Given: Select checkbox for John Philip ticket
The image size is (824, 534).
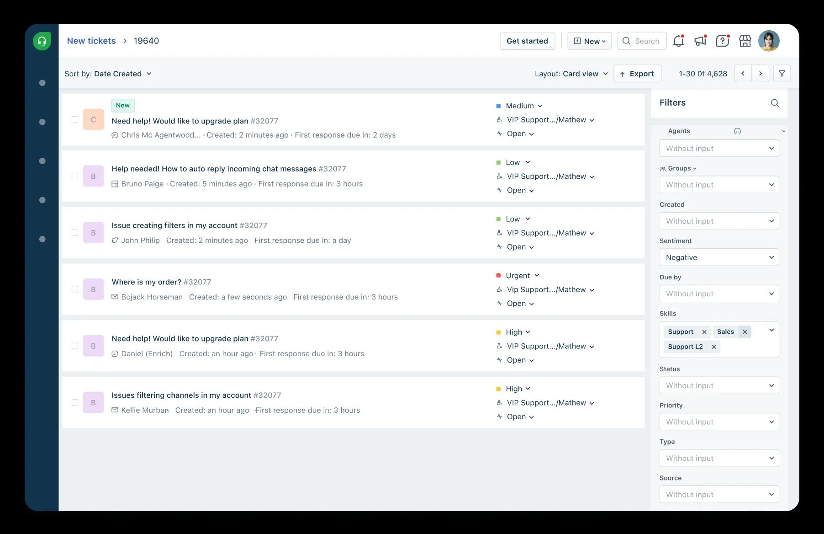Looking at the screenshot, I should (75, 233).
